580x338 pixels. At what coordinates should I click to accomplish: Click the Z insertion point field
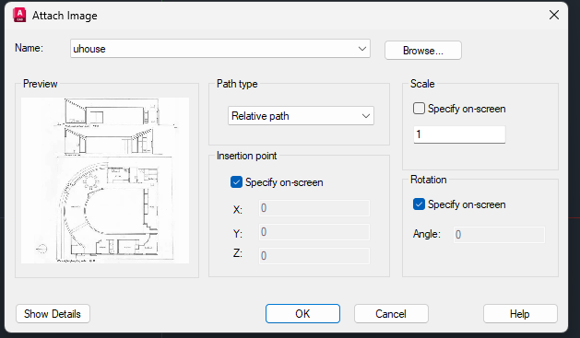pyautogui.click(x=314, y=256)
